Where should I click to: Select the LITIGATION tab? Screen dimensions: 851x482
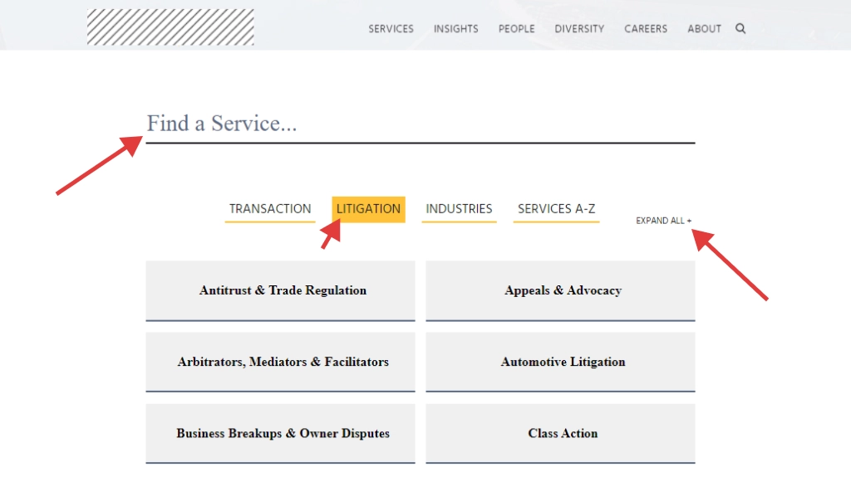coord(368,209)
